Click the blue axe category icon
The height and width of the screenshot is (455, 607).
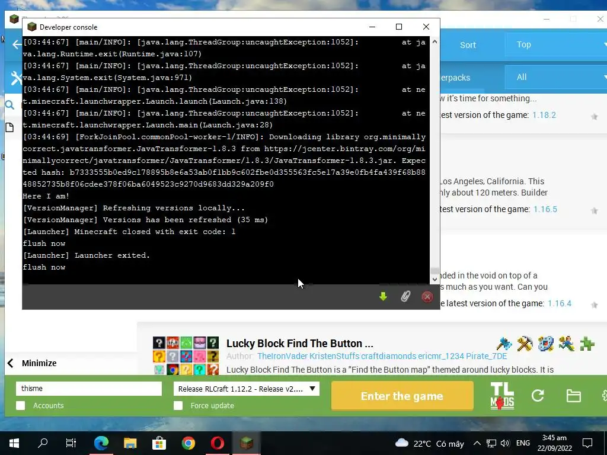point(504,344)
